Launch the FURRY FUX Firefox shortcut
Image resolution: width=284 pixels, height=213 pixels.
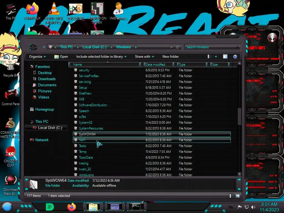coord(32,11)
